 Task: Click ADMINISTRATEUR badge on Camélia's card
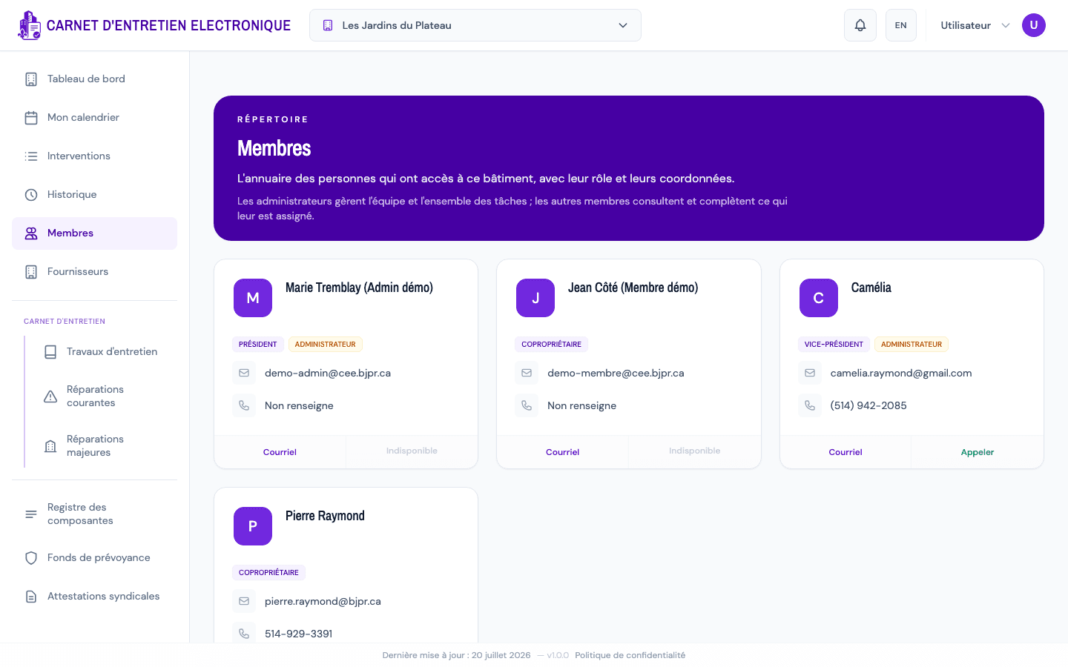[912, 345]
